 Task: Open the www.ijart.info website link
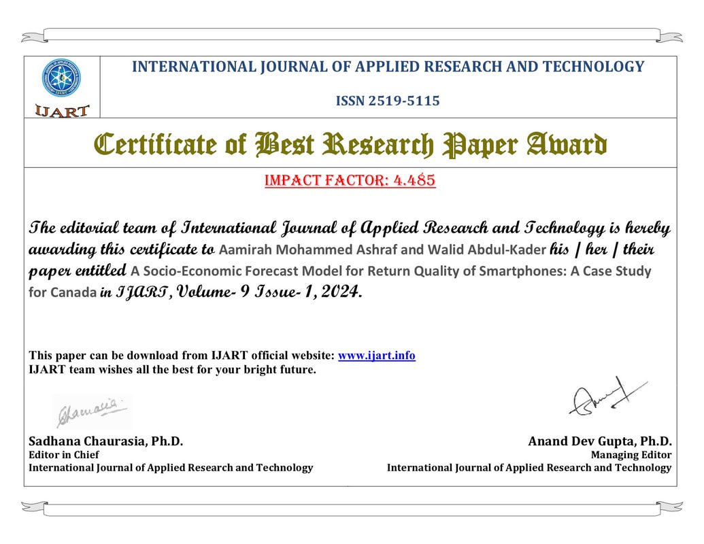(376, 356)
